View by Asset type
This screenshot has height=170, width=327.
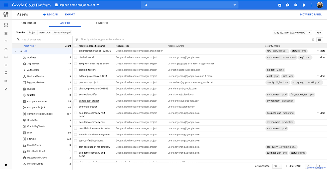click(x=45, y=33)
